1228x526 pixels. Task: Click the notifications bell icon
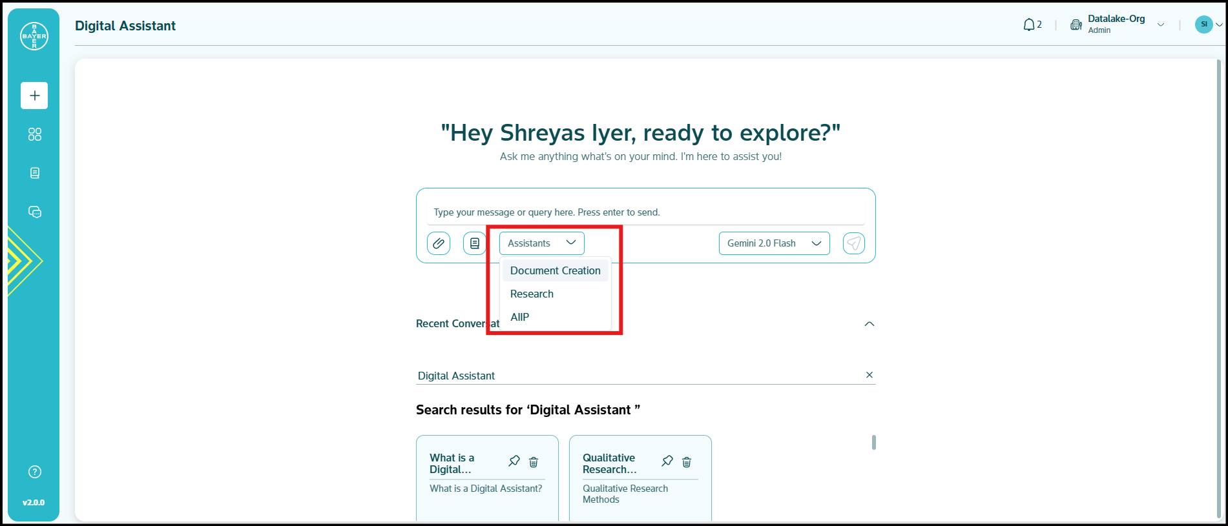[1029, 25]
